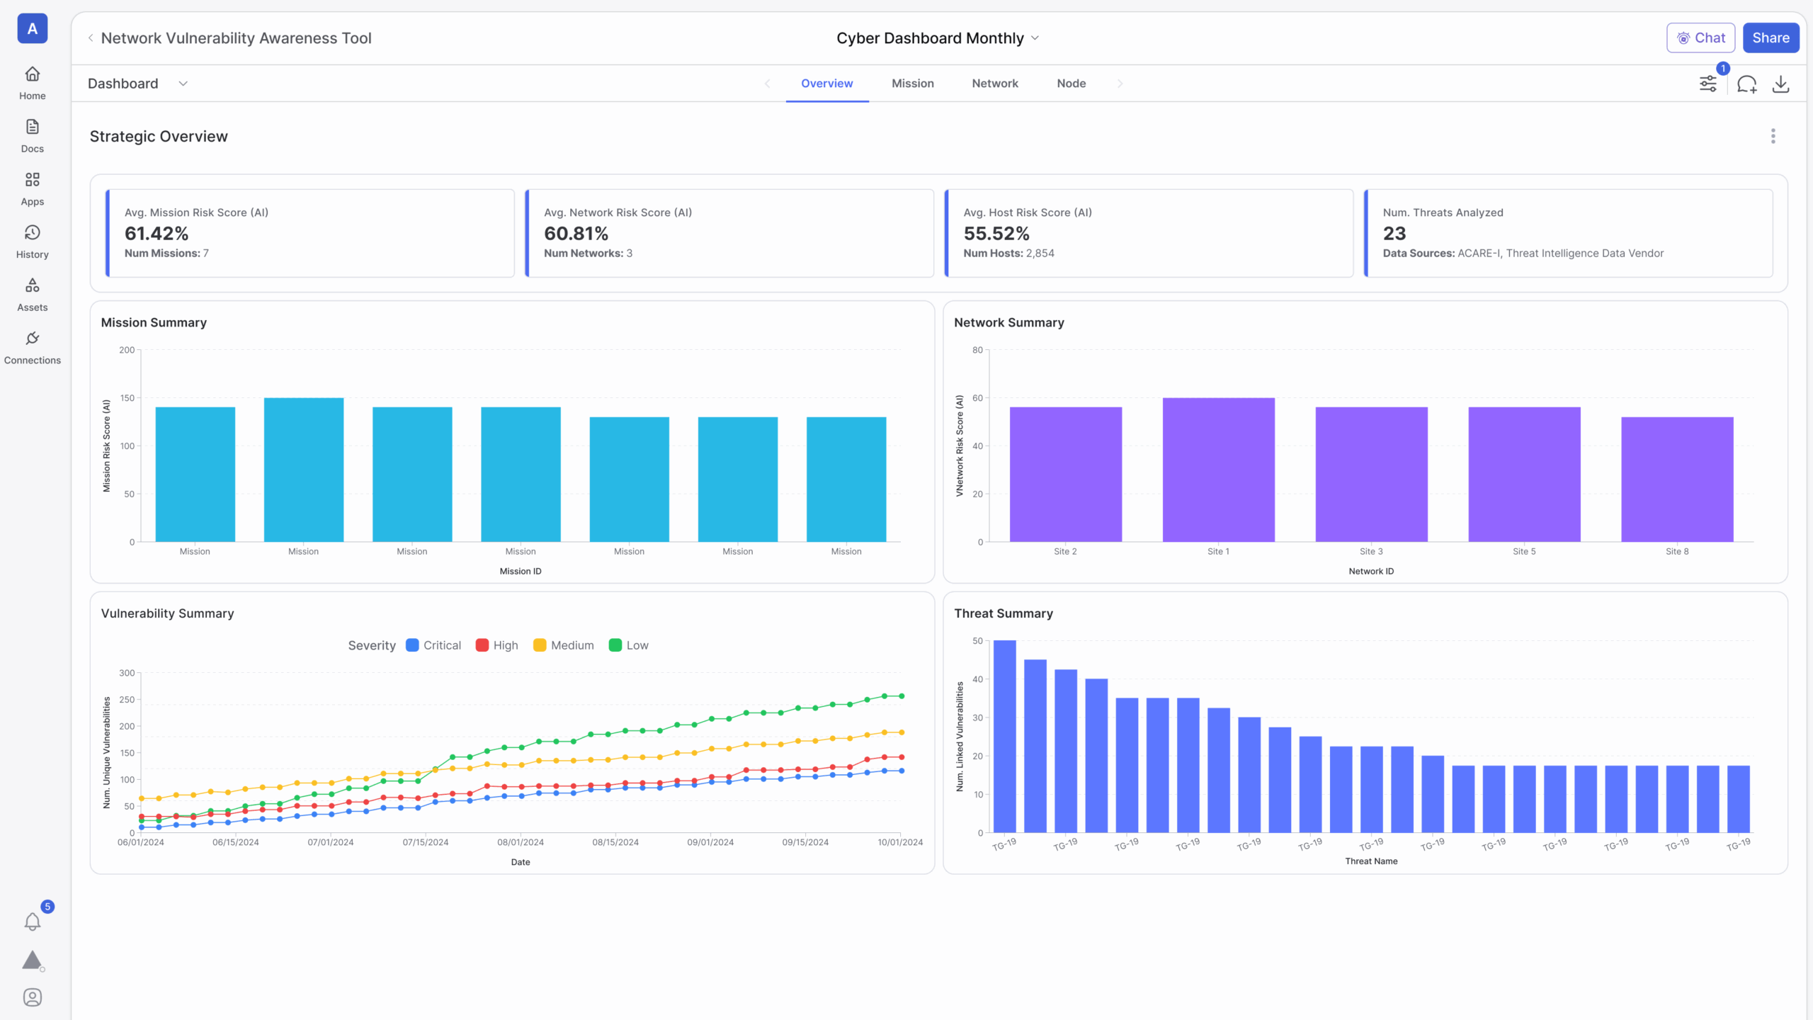
Task: Toggle the High severity legend item
Action: click(x=497, y=645)
